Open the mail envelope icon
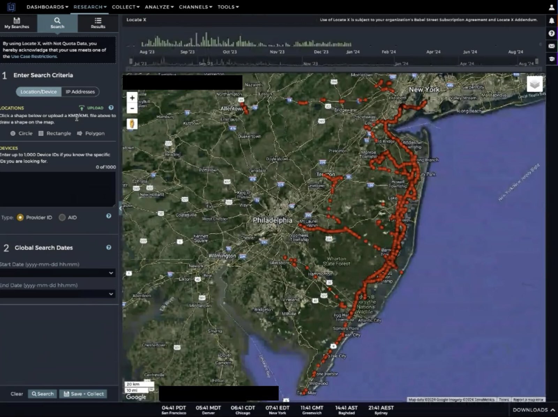The width and height of the screenshot is (558, 417). pos(551,46)
